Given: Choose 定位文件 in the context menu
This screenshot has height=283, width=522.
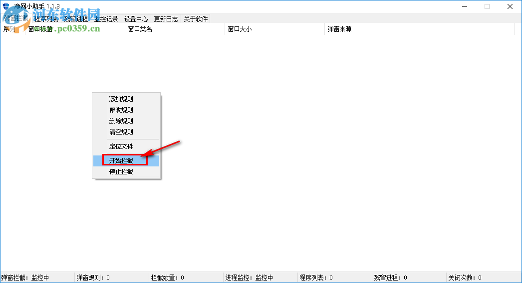Looking at the screenshot, I should 126,146.
